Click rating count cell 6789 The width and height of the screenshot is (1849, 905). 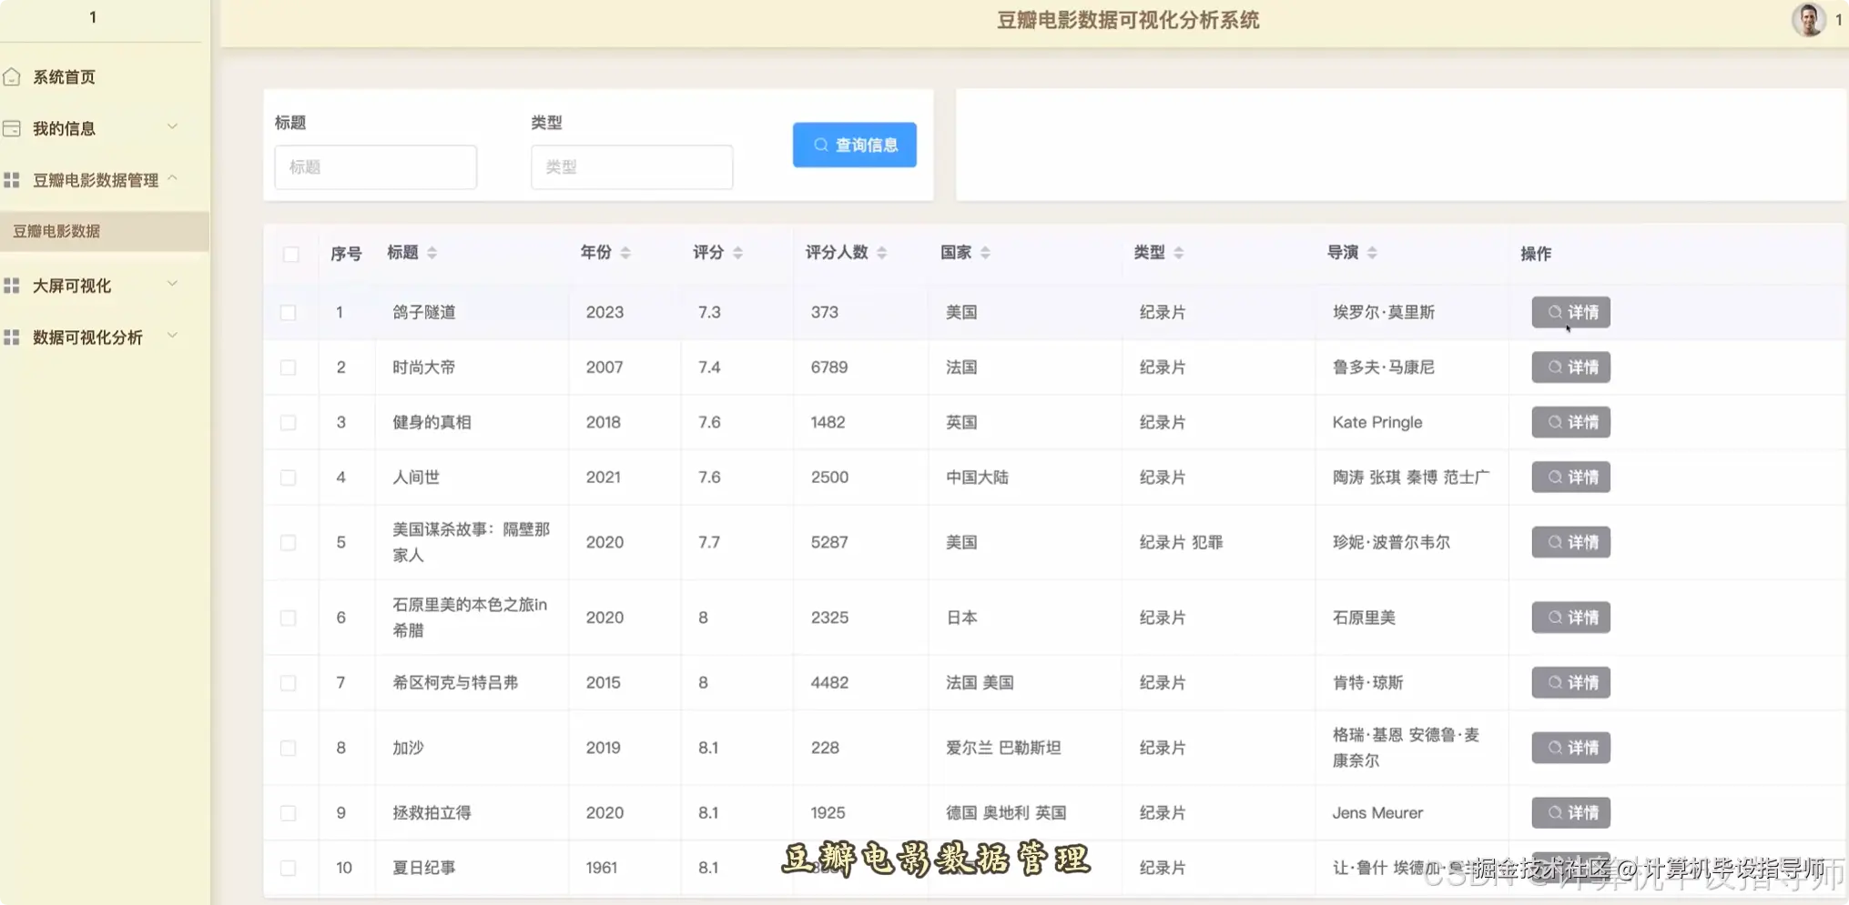click(x=829, y=367)
